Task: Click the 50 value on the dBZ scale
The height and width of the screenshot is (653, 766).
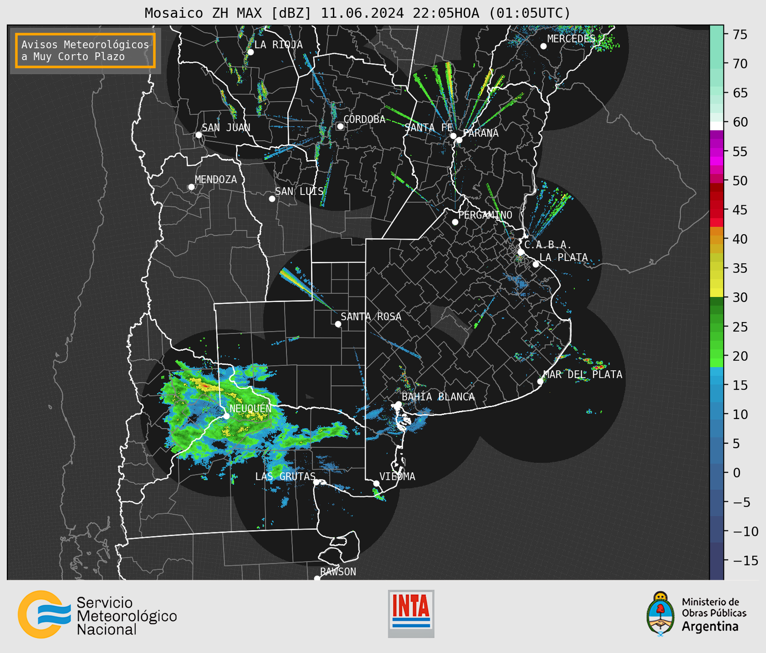Action: pyautogui.click(x=740, y=180)
